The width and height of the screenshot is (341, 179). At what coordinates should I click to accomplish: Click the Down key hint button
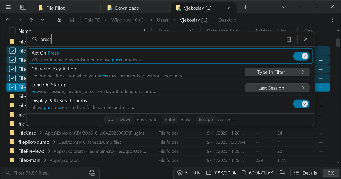click(x=126, y=120)
